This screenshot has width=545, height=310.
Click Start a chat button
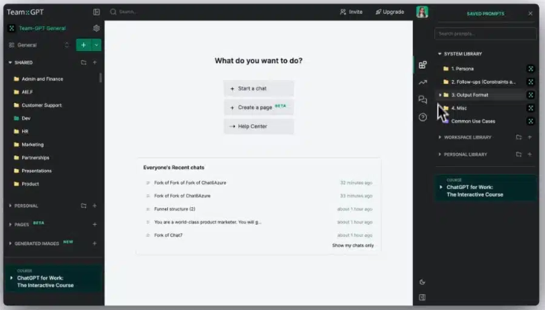coord(259,88)
